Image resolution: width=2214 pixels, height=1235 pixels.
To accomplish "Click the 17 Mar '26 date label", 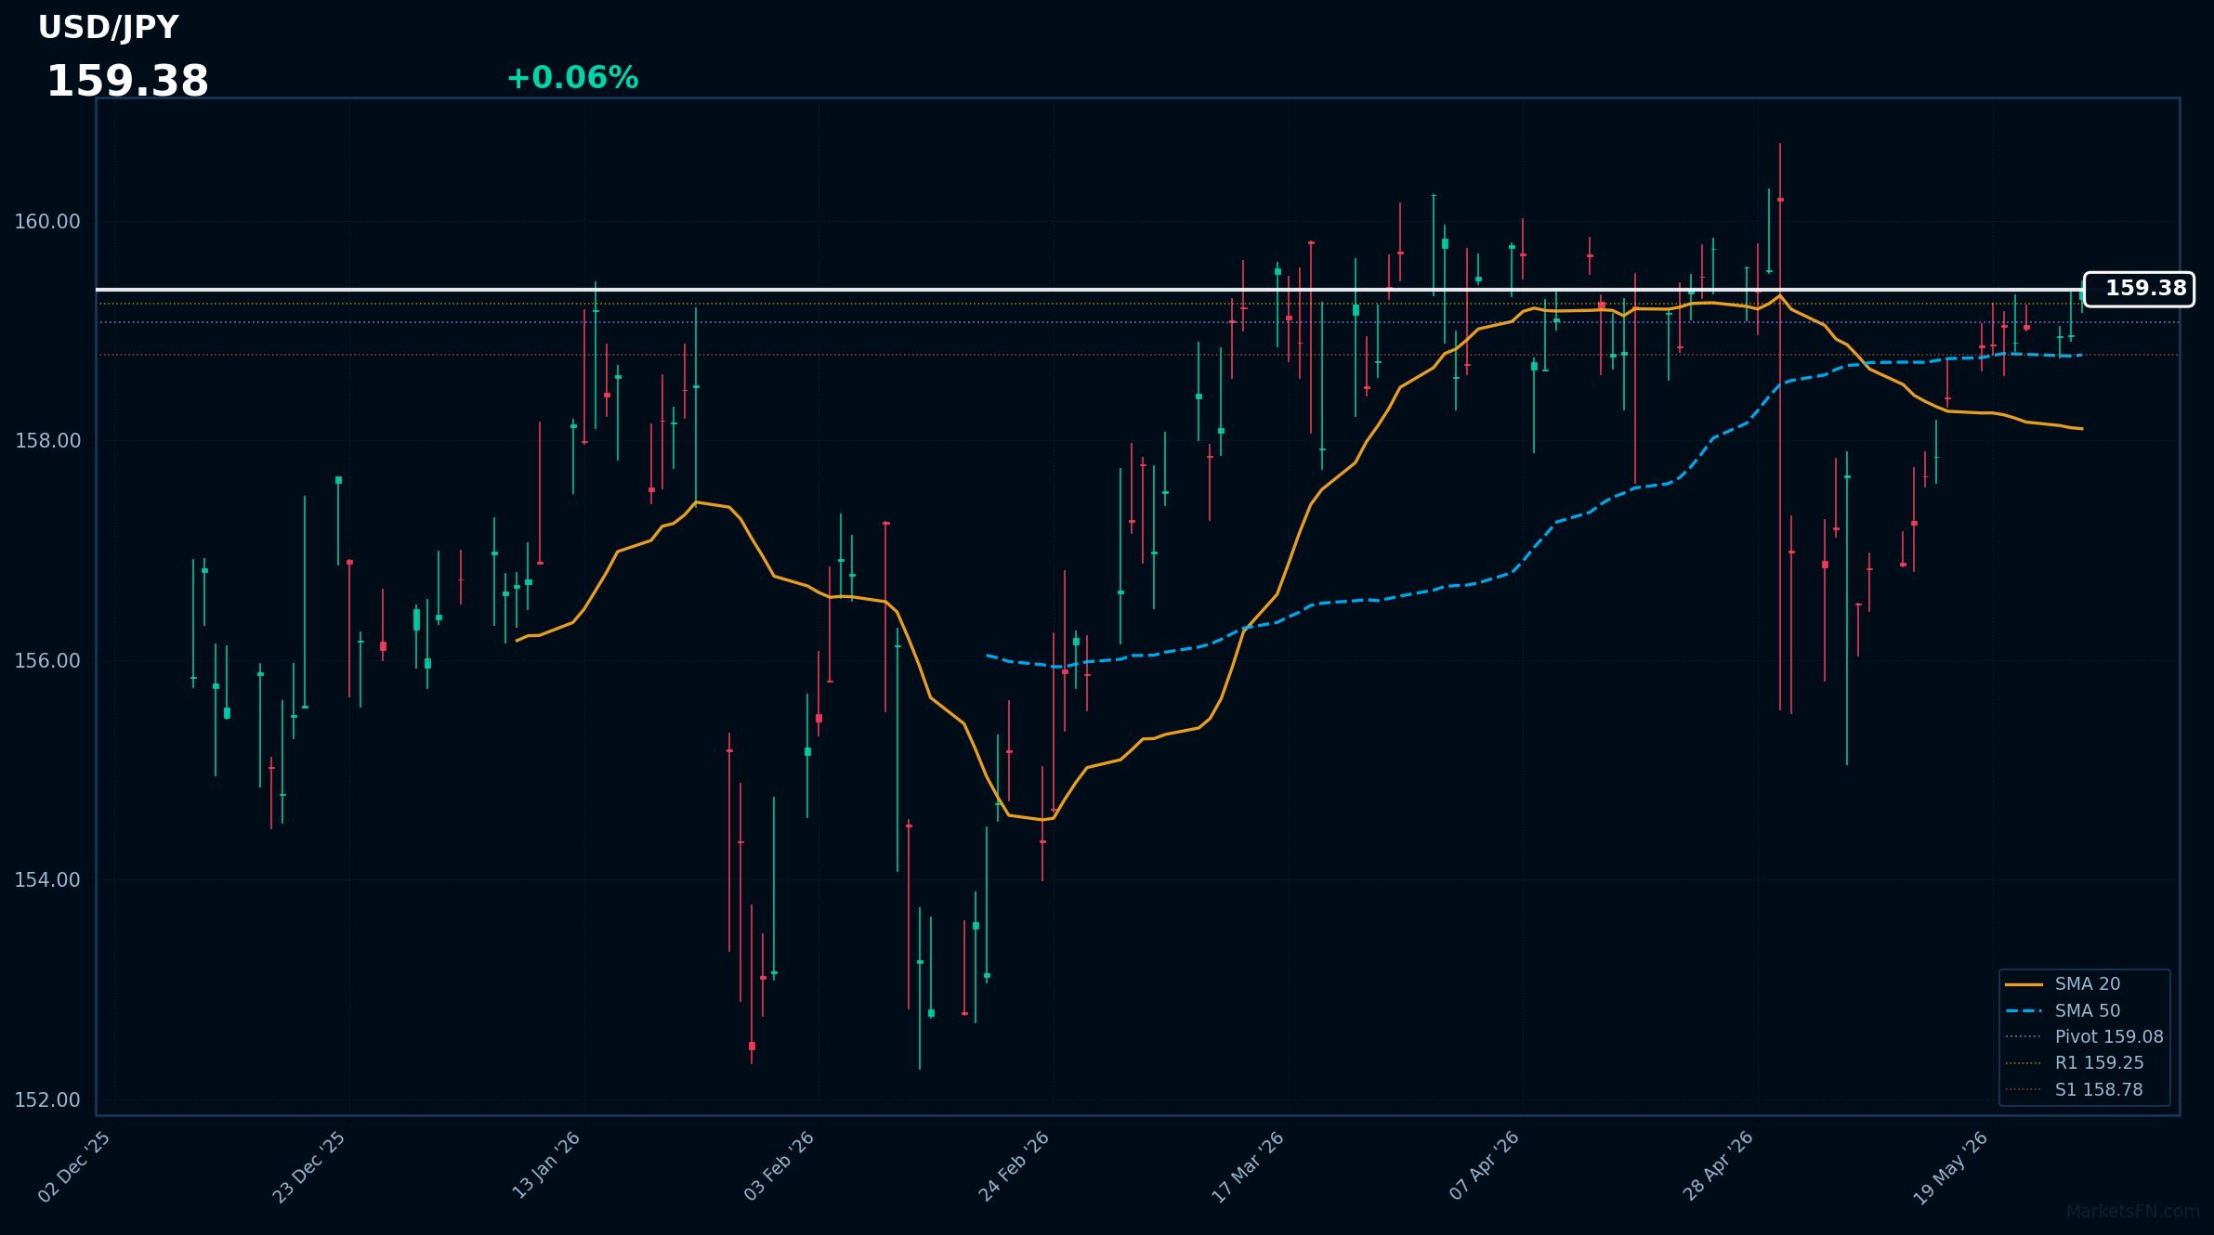I will [x=1249, y=1167].
